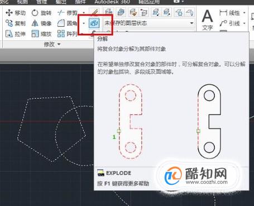254x206 pixels.
Task: Select the Stretch (拉伸) tool
Action: point(16,34)
